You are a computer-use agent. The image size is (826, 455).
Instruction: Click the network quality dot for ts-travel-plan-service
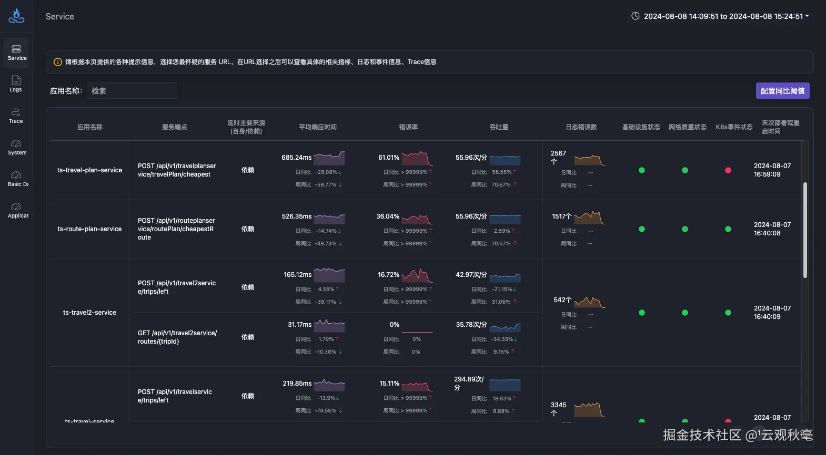coord(685,170)
